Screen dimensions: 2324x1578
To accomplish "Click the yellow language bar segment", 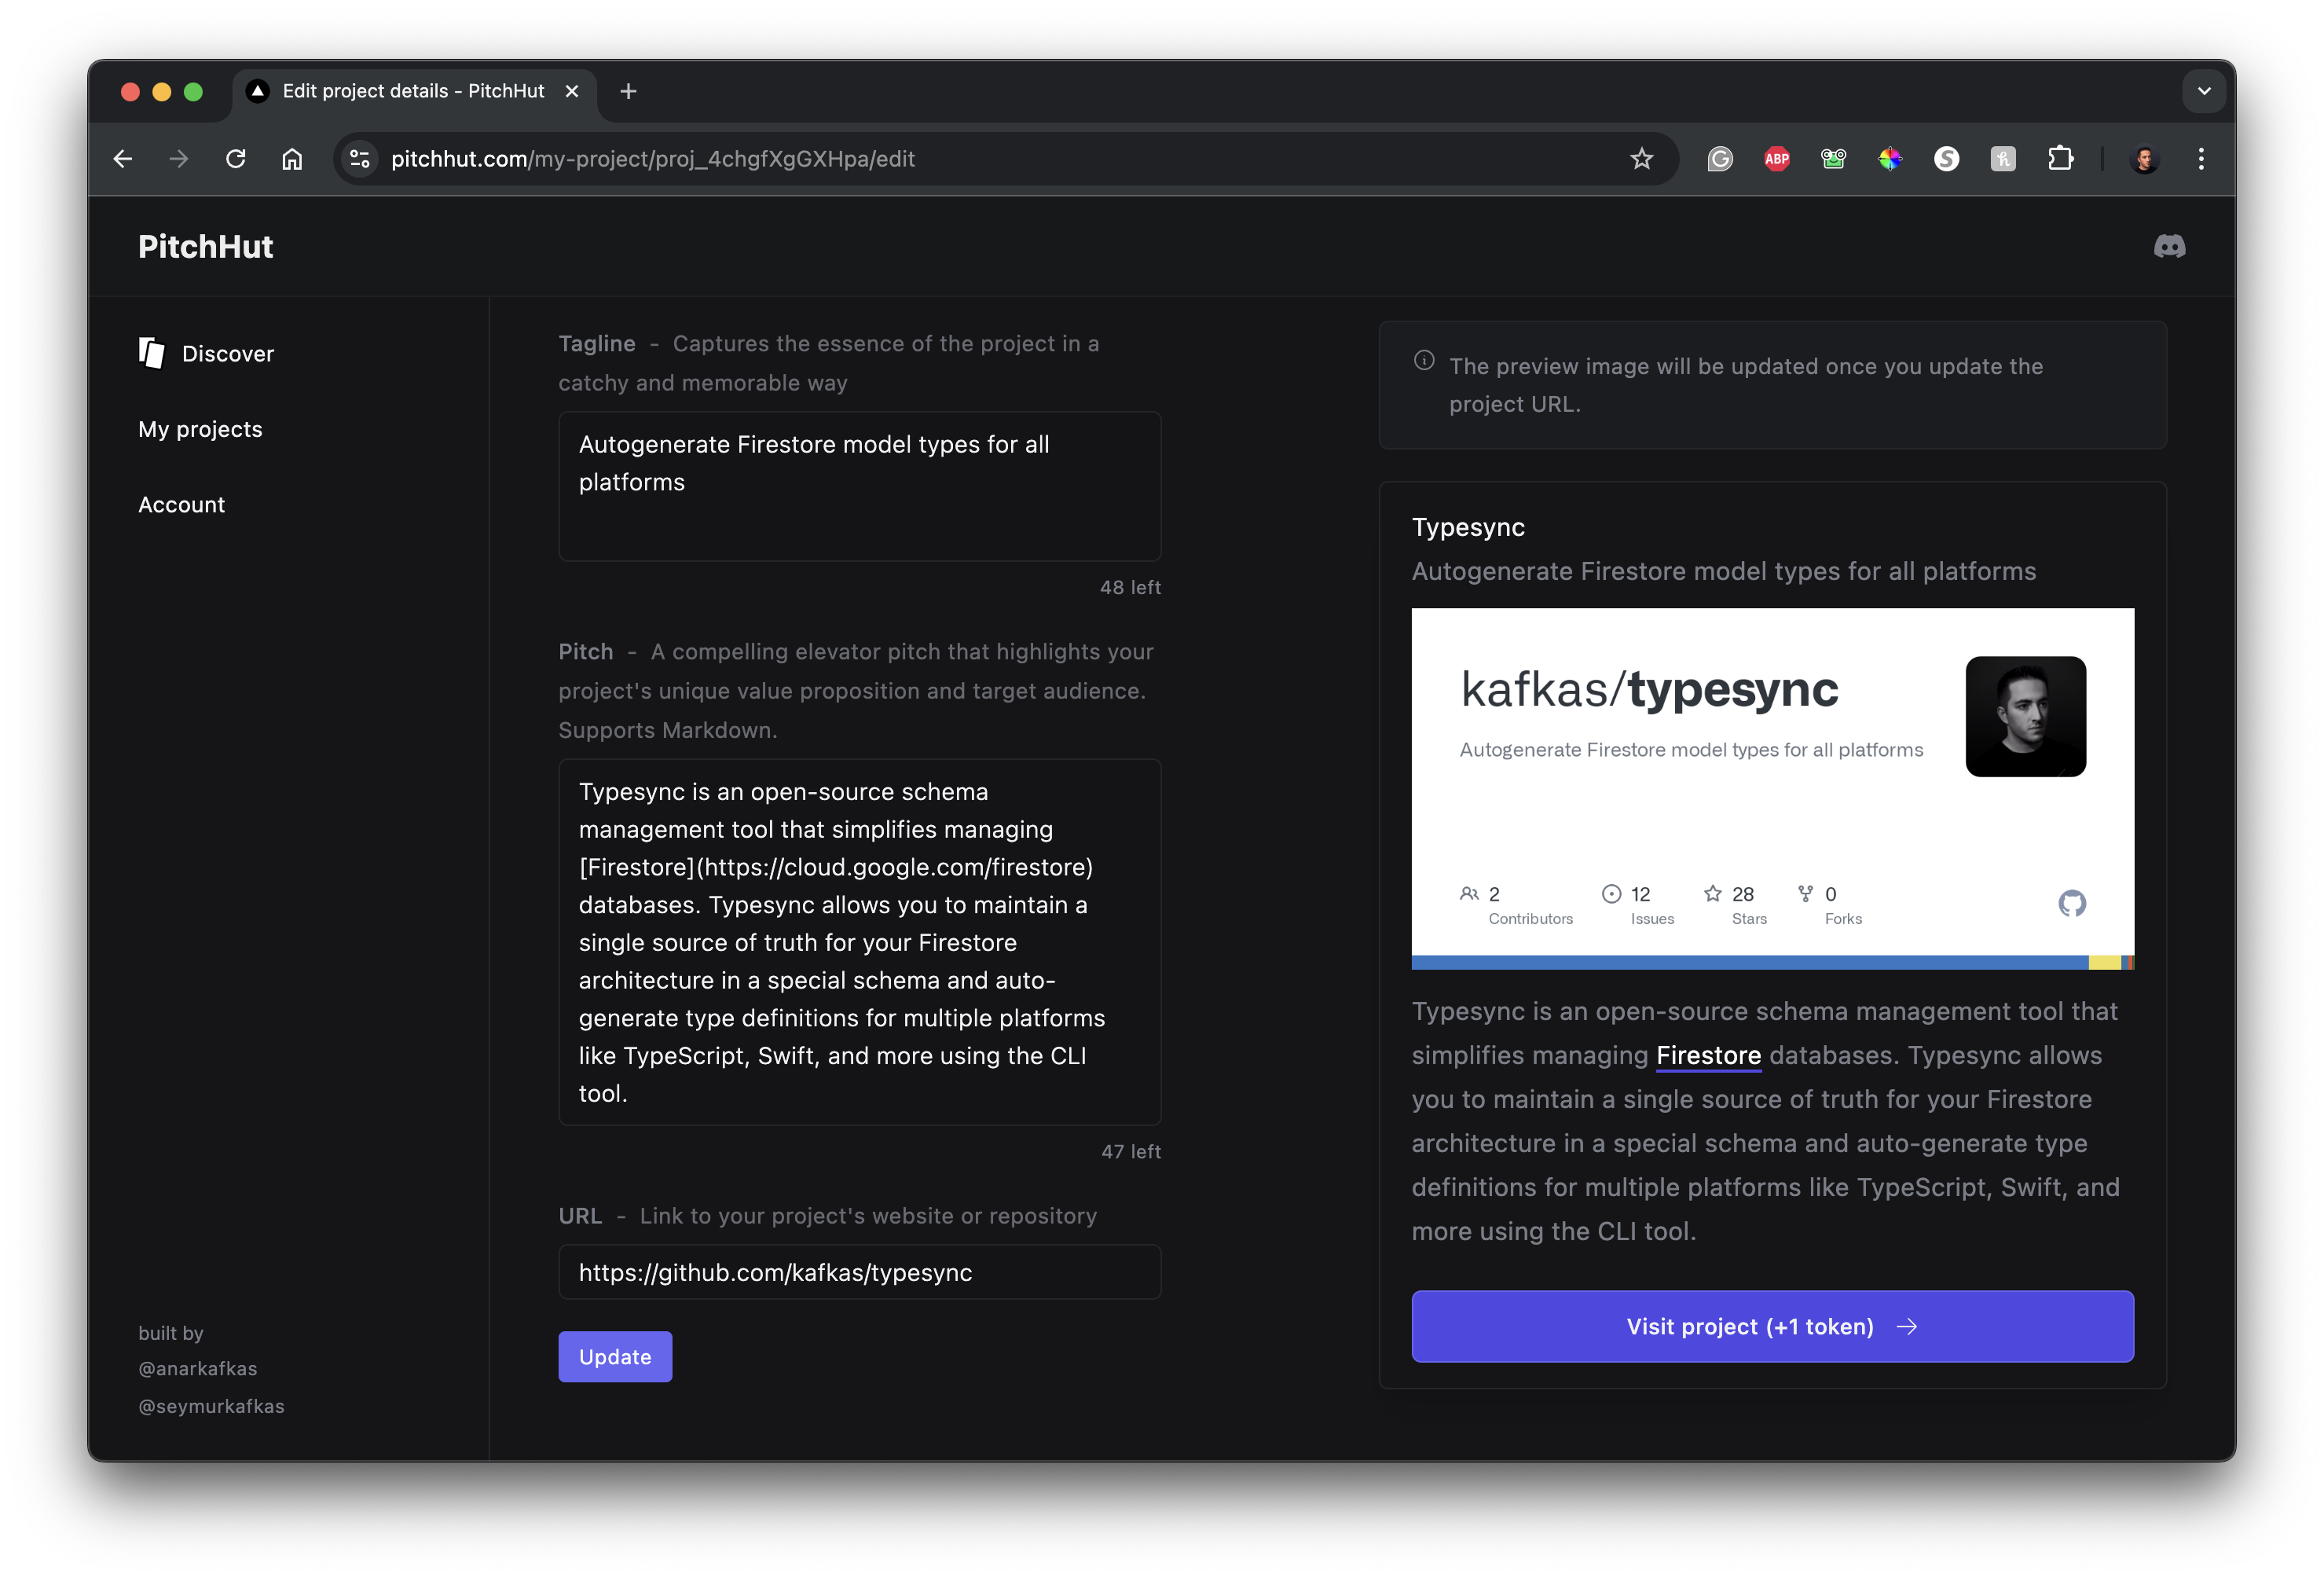I will click(2104, 962).
